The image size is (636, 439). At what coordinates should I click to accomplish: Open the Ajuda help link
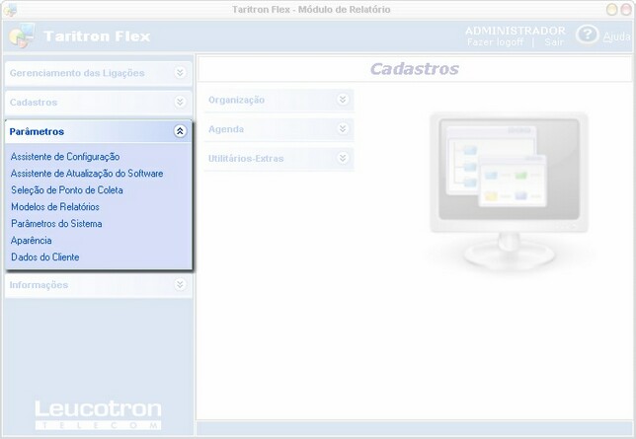[616, 37]
